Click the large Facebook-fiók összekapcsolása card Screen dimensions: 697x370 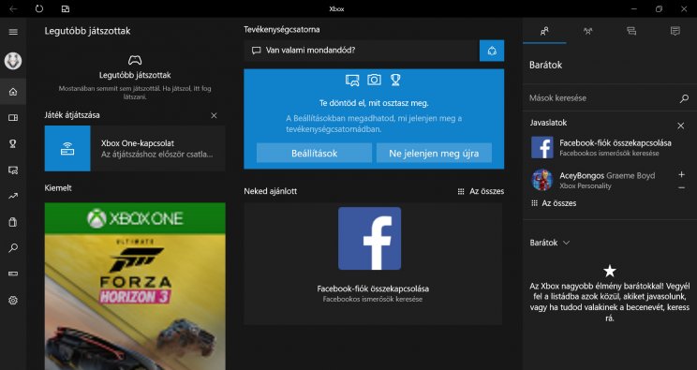tap(373, 264)
